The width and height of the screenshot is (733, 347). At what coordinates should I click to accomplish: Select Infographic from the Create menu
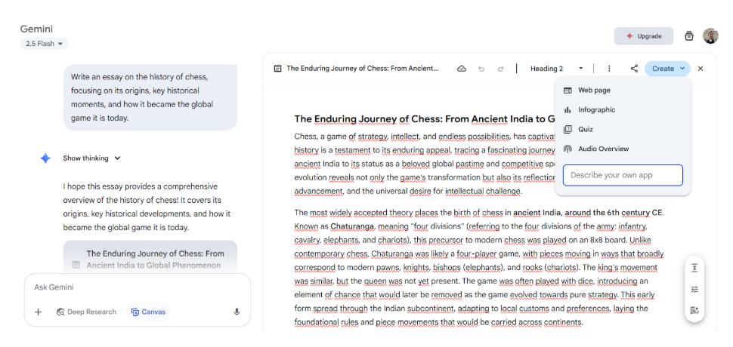click(596, 109)
